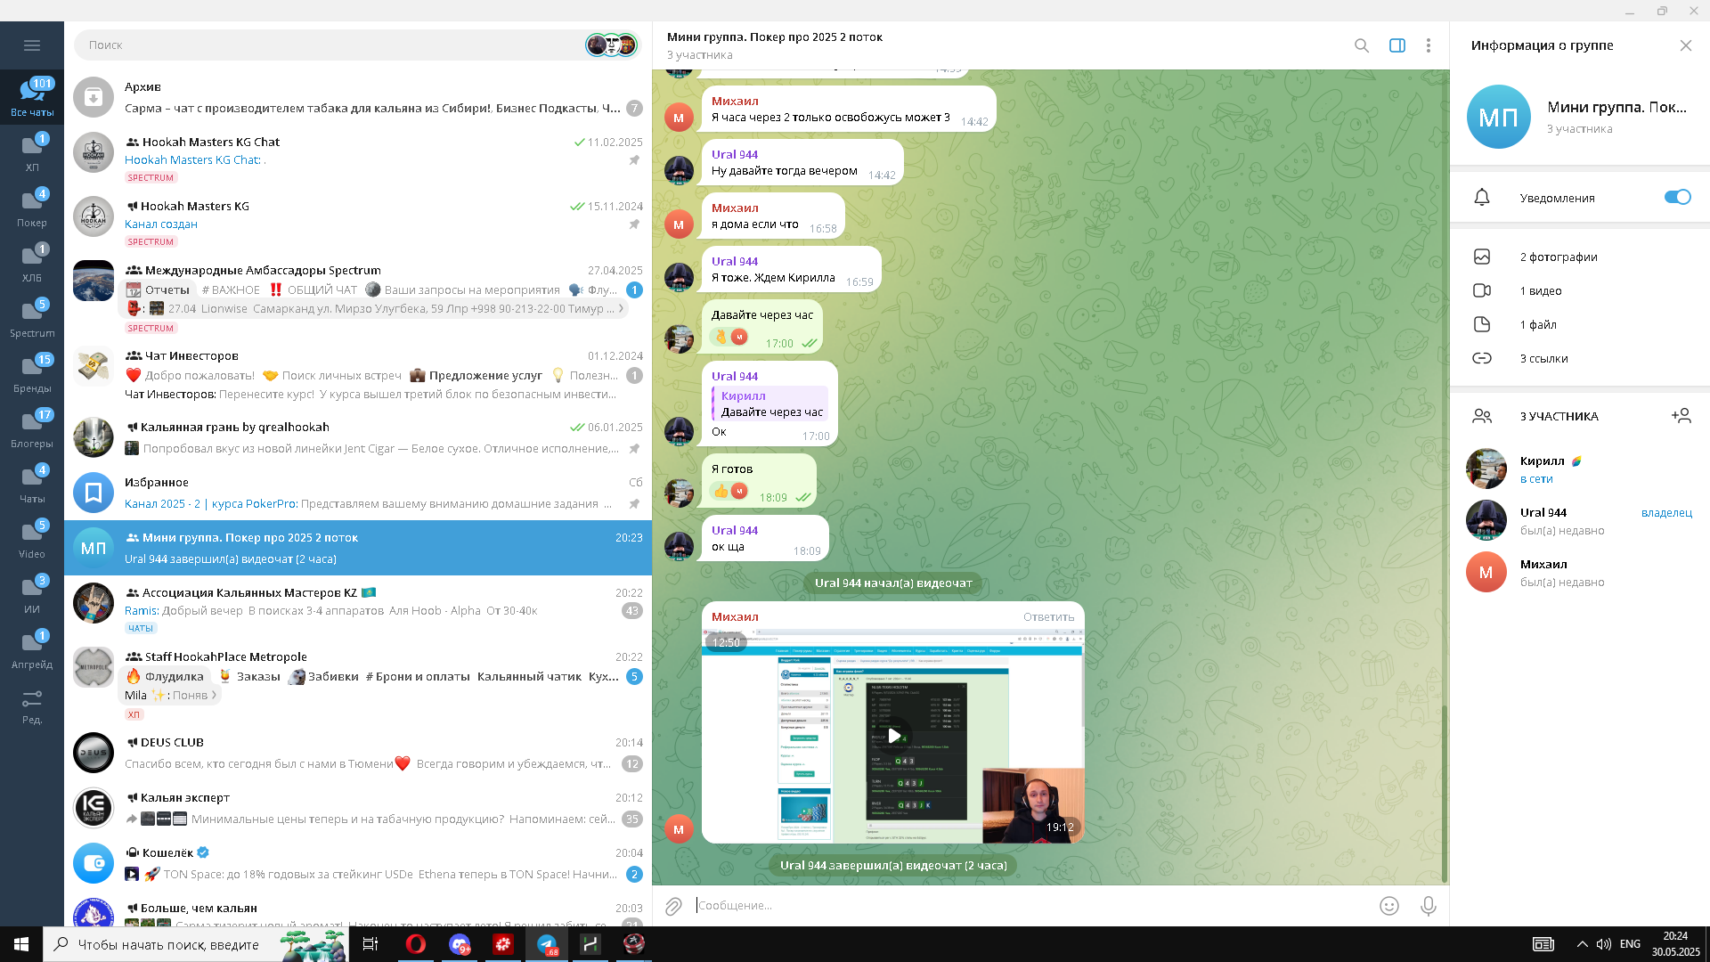Open Кирилл's profile in members list
Image resolution: width=1710 pixels, height=962 pixels.
[1580, 469]
